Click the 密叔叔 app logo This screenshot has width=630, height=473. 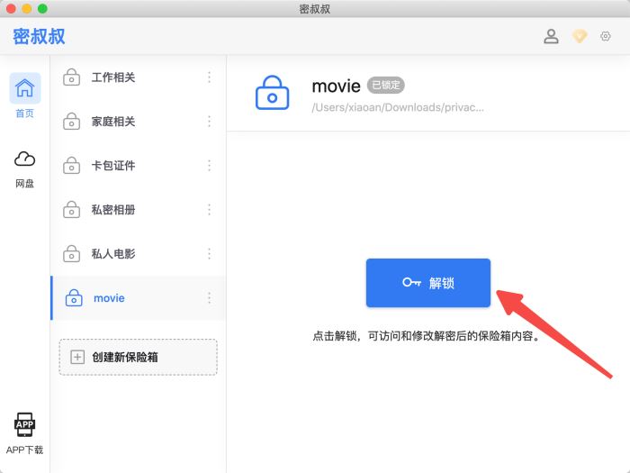click(39, 37)
